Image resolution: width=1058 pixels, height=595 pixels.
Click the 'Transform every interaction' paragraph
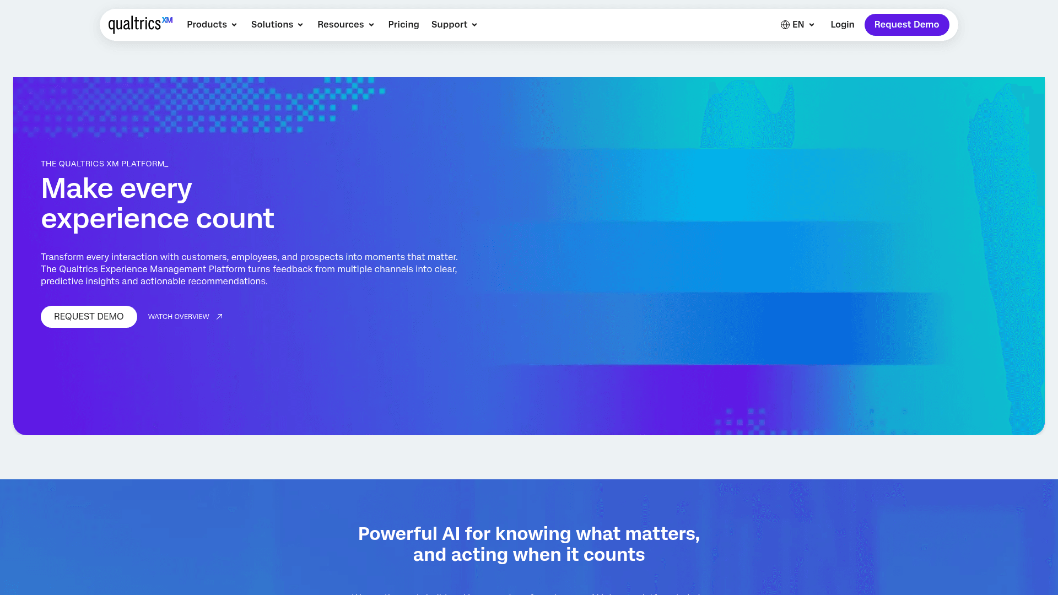coord(249,269)
